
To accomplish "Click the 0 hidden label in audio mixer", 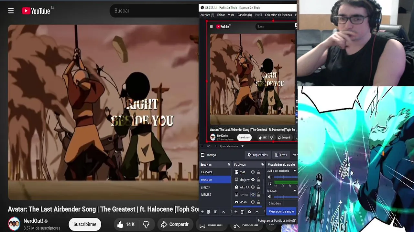I will (275, 203).
